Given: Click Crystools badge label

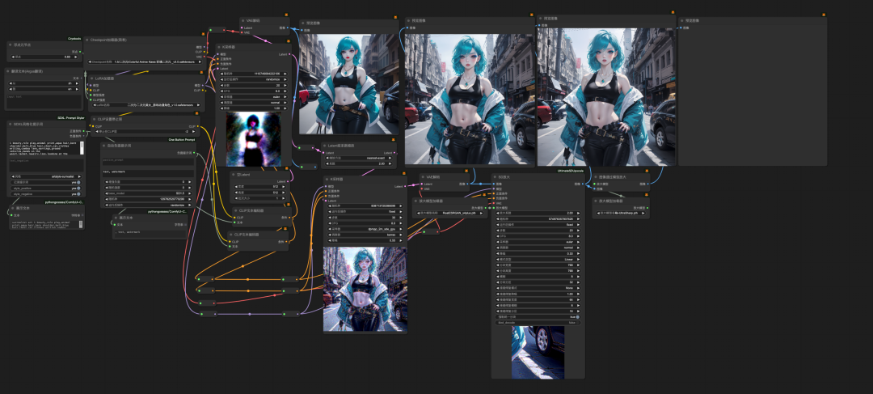Looking at the screenshot, I should click(74, 39).
